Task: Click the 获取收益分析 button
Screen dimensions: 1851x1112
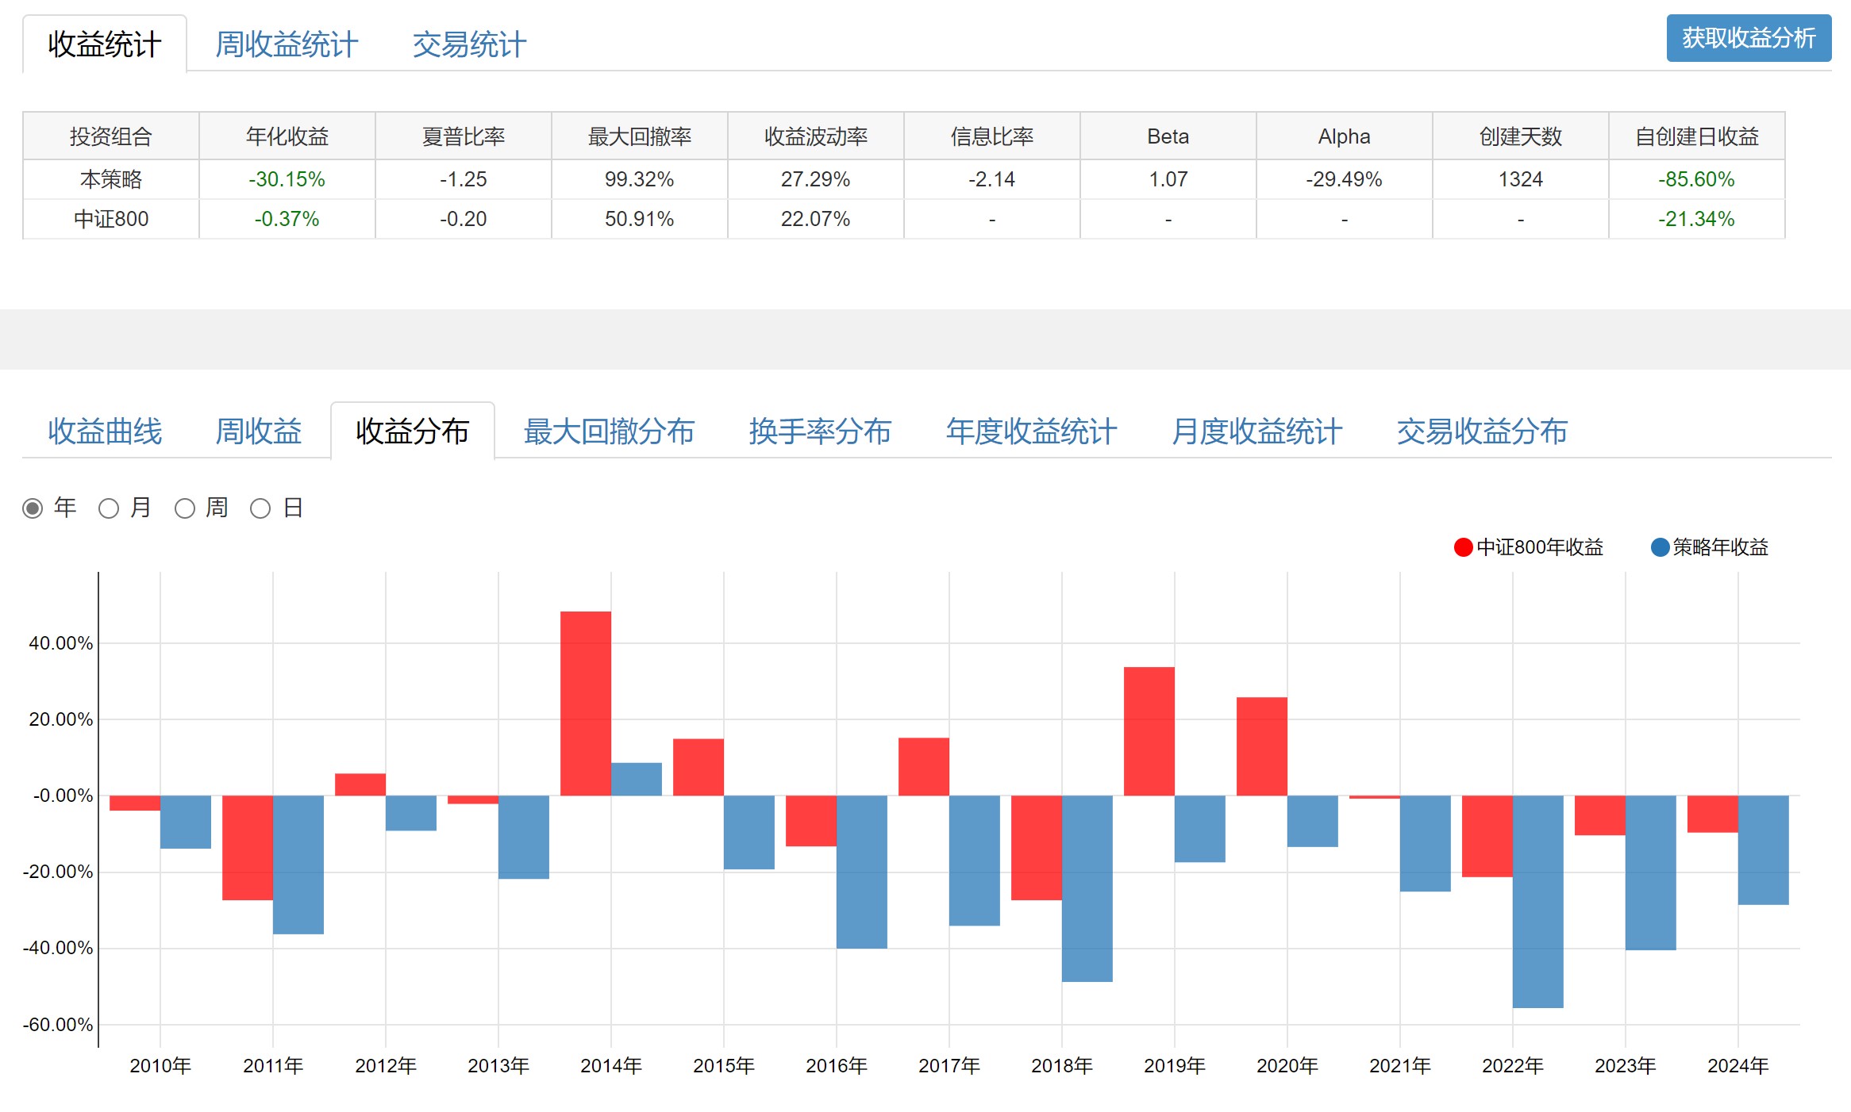Action: click(1748, 38)
